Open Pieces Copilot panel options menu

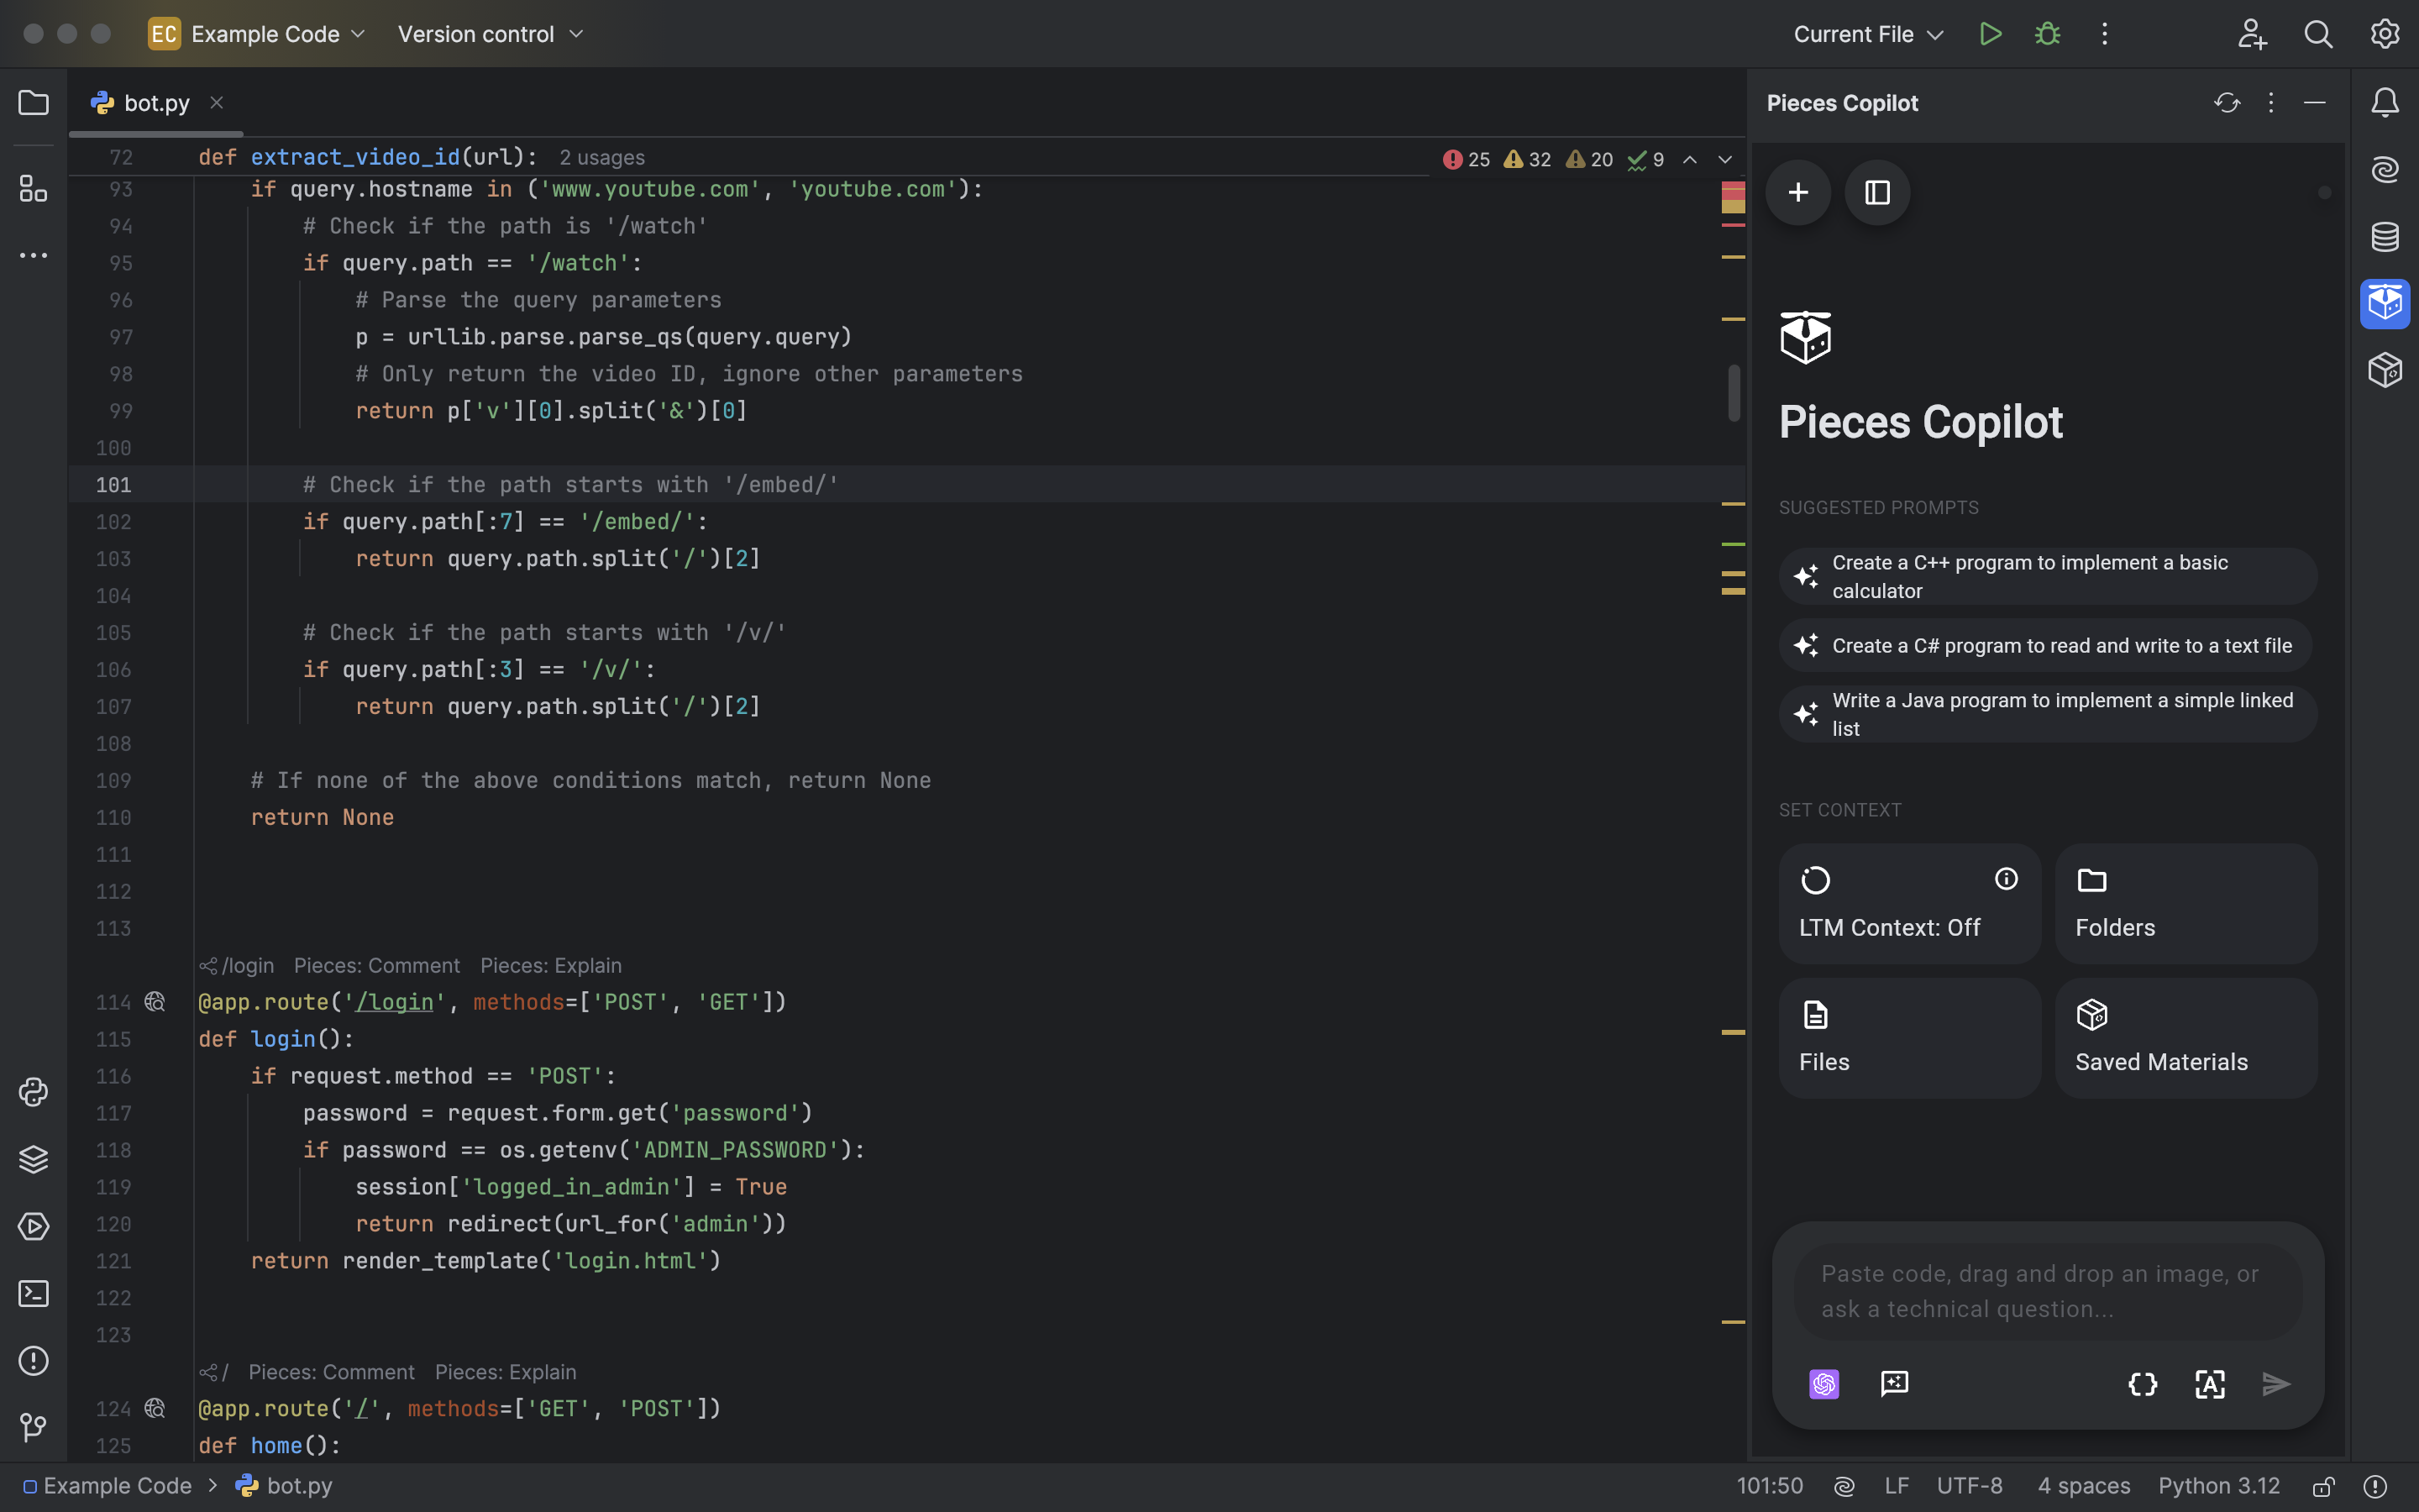point(2271,103)
